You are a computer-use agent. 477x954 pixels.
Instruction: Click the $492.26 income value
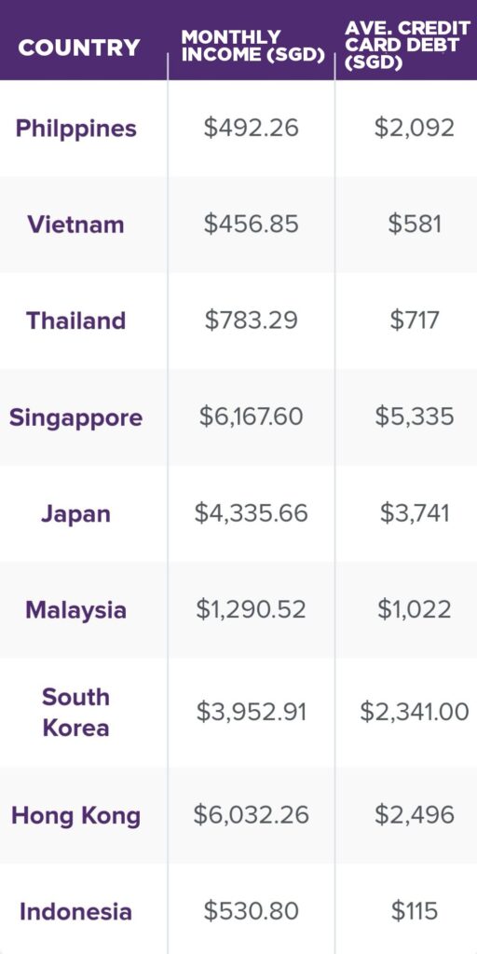252,128
